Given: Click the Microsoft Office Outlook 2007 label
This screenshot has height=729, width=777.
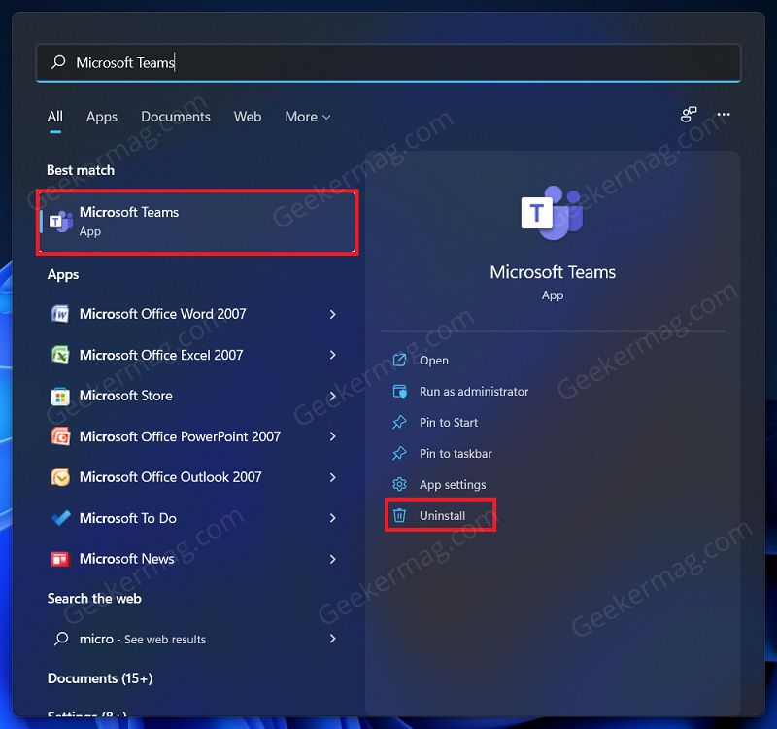Looking at the screenshot, I should pyautogui.click(x=171, y=477).
